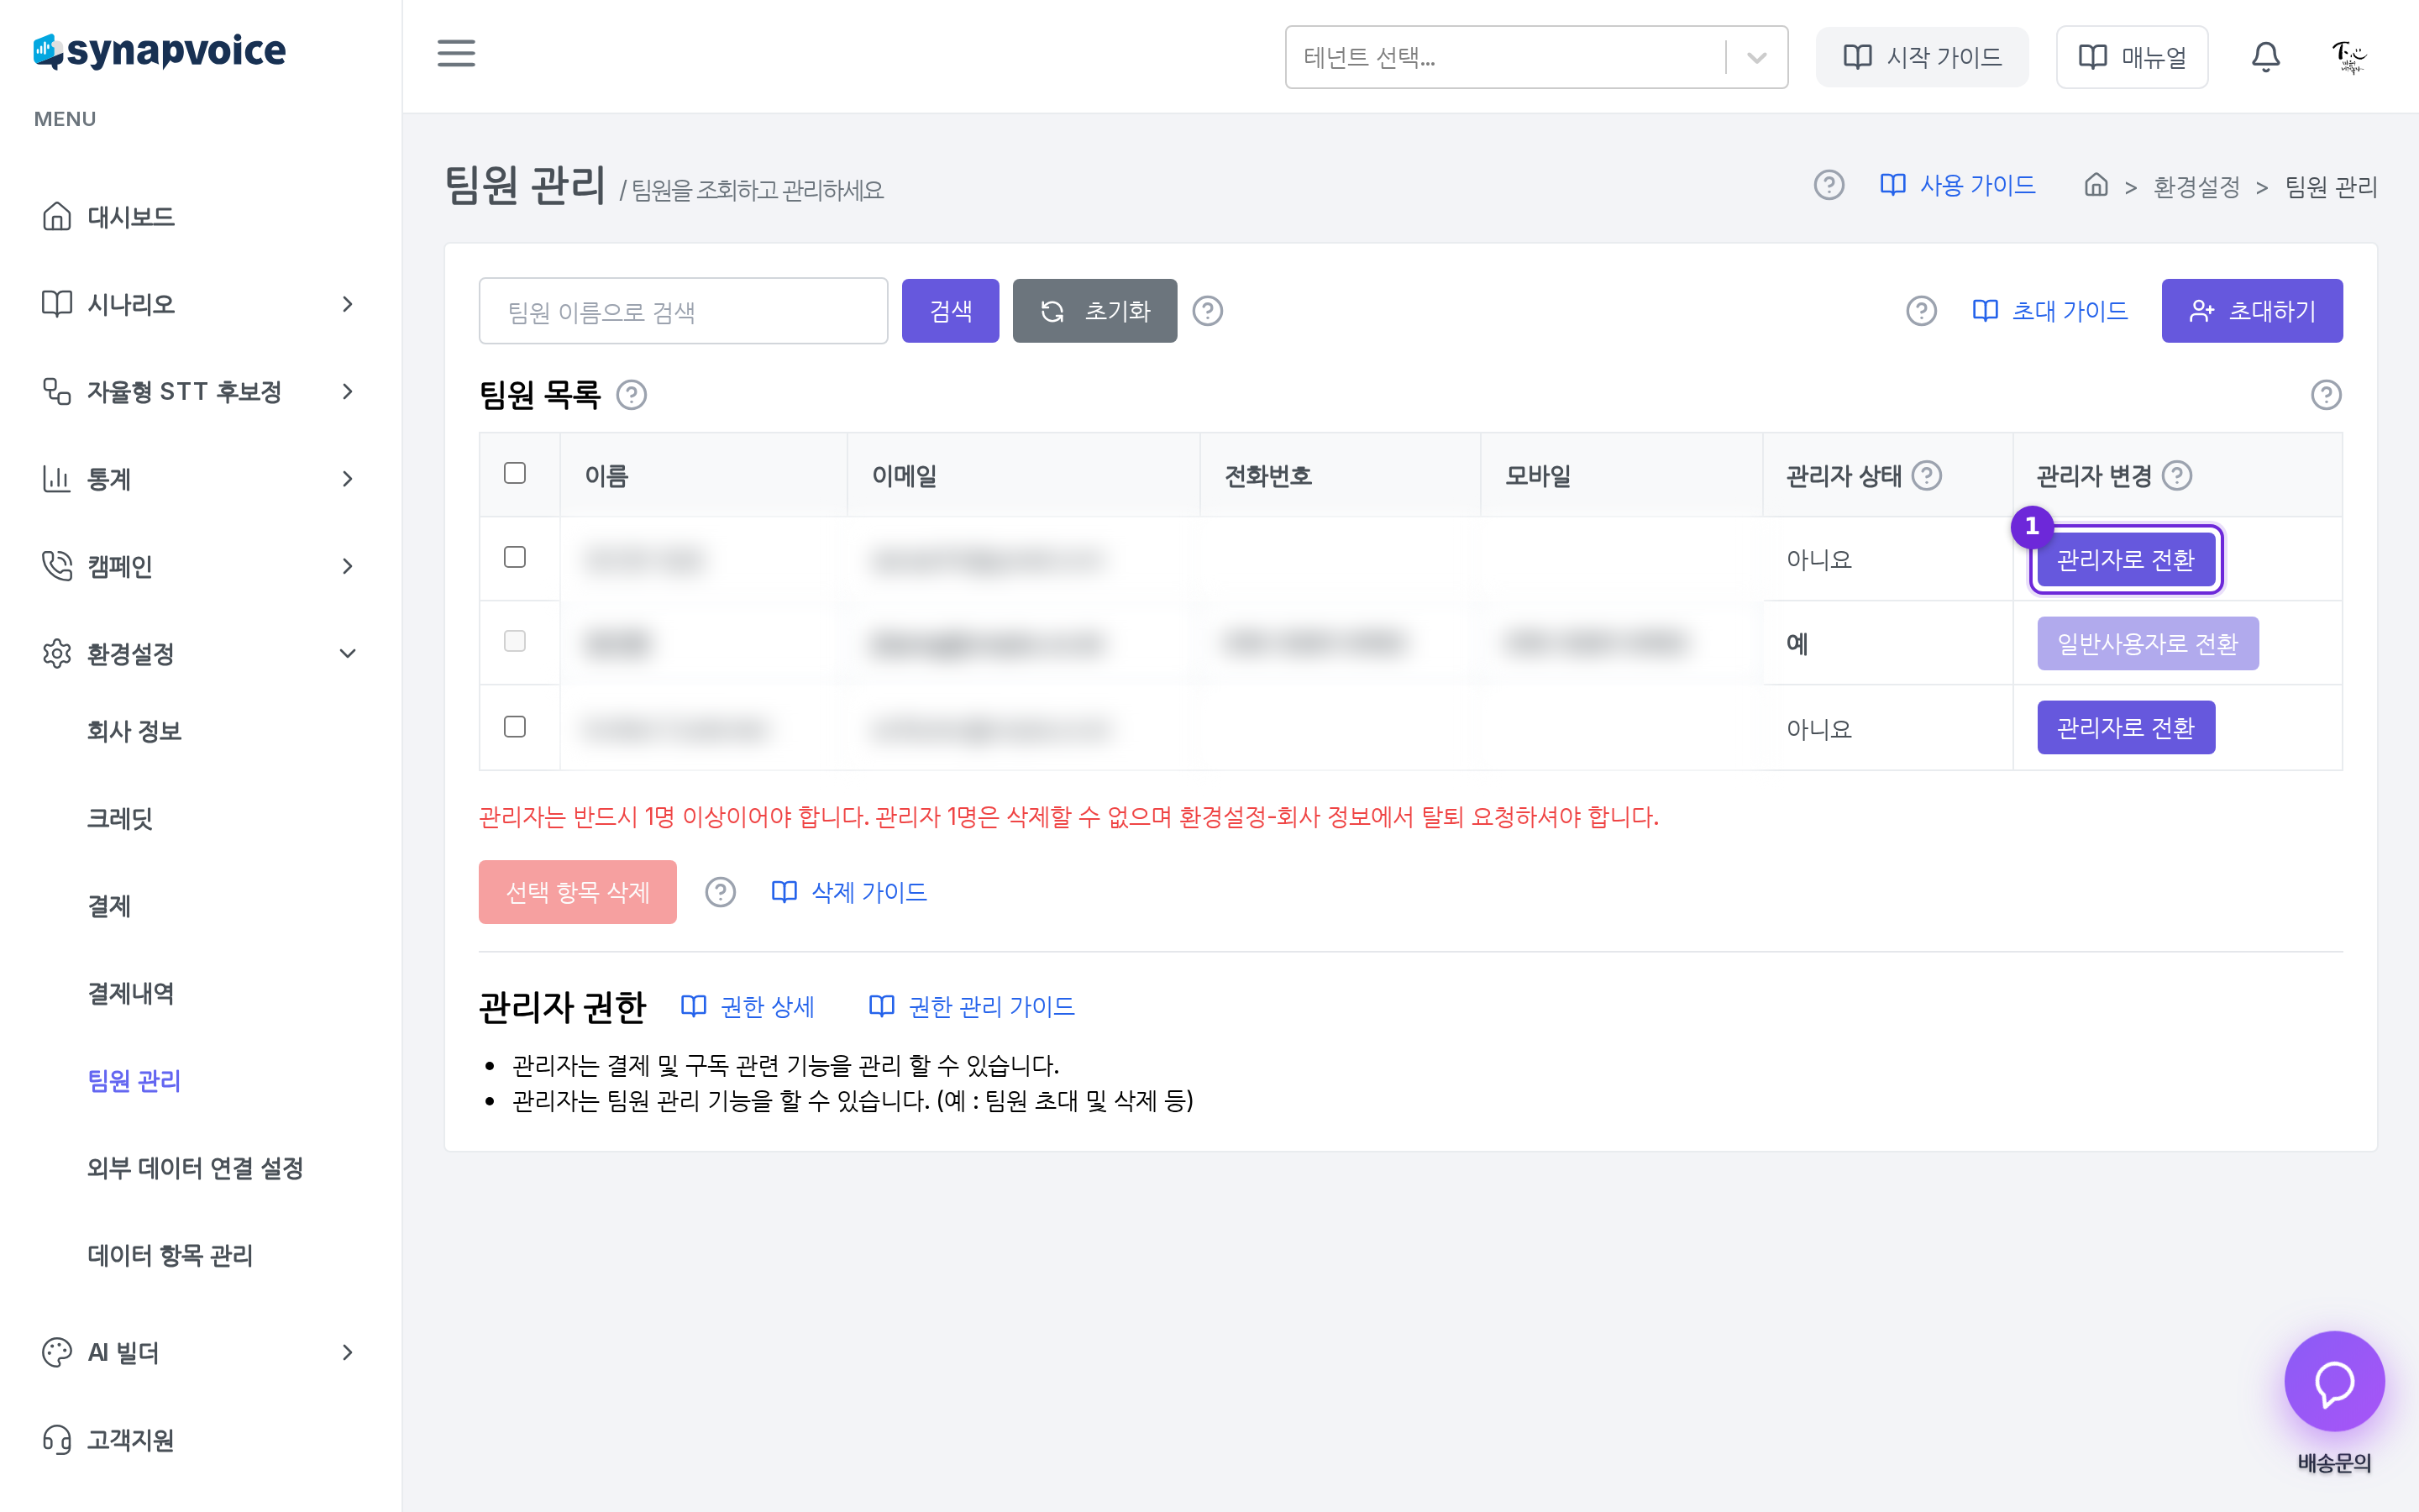Open 외부 데이터 연결 설정 submenu
2419x1512 pixels.
tap(195, 1168)
